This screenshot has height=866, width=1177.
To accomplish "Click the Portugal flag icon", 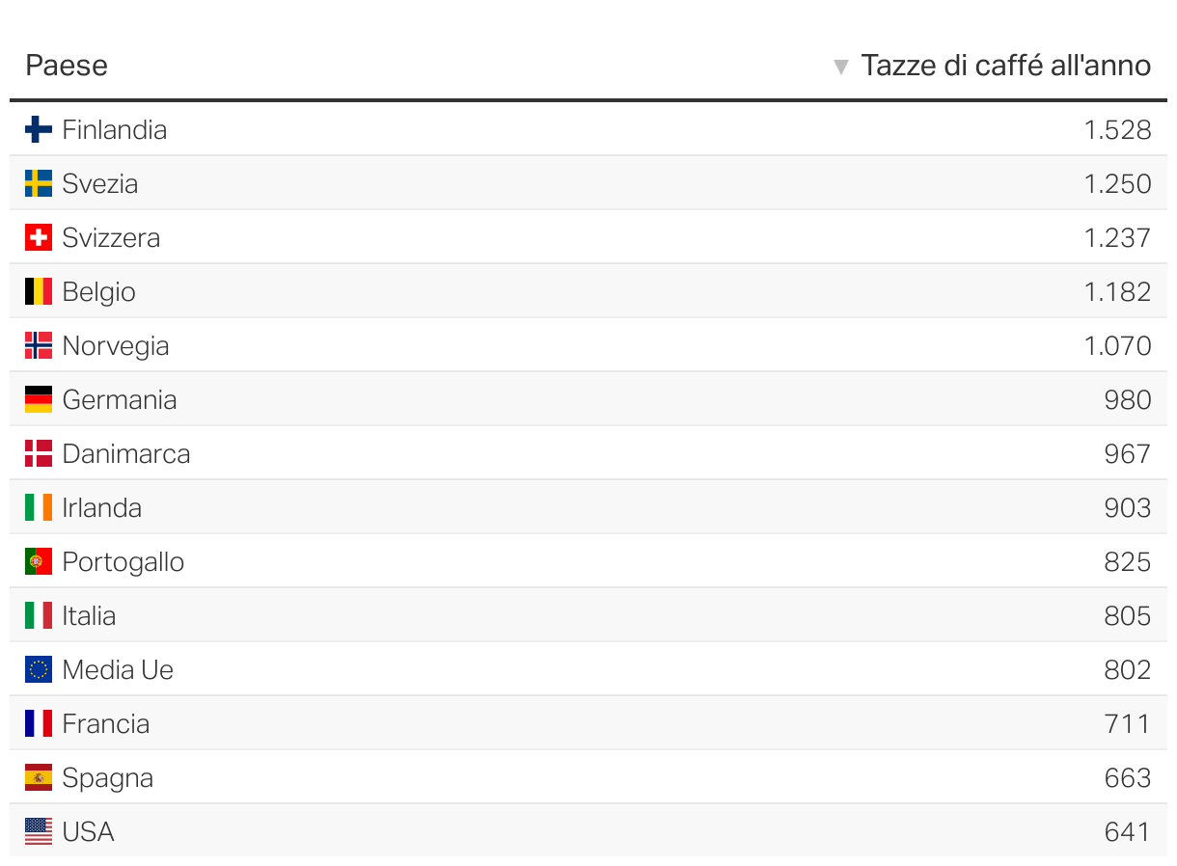I will point(39,561).
